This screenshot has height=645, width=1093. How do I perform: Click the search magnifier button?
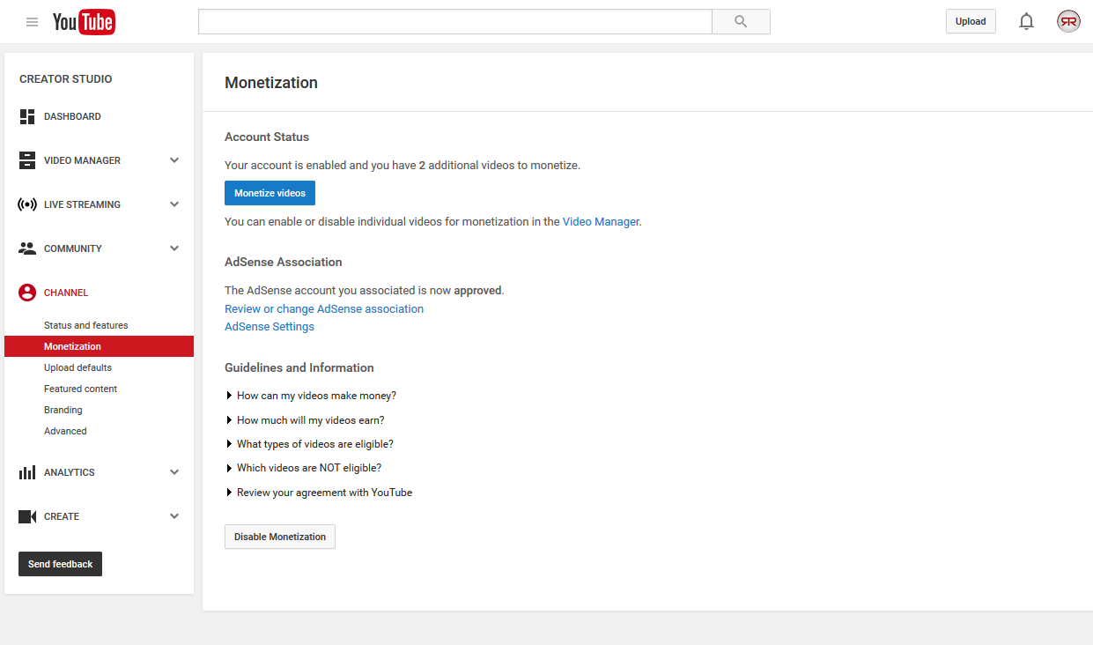[741, 21]
